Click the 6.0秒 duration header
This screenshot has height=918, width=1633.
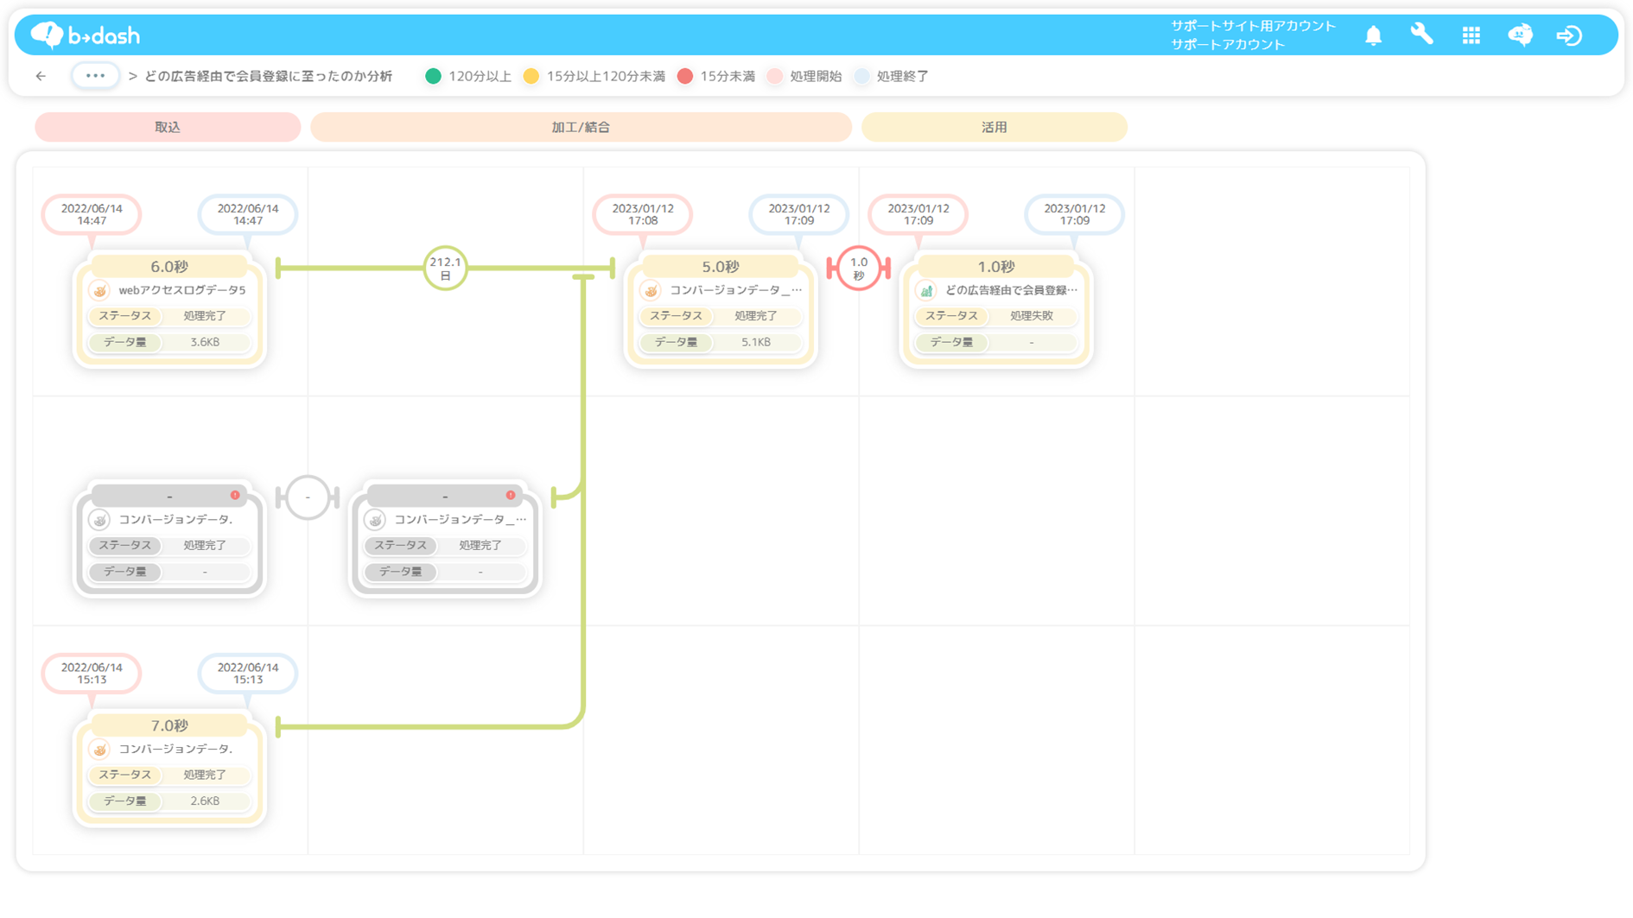click(169, 266)
